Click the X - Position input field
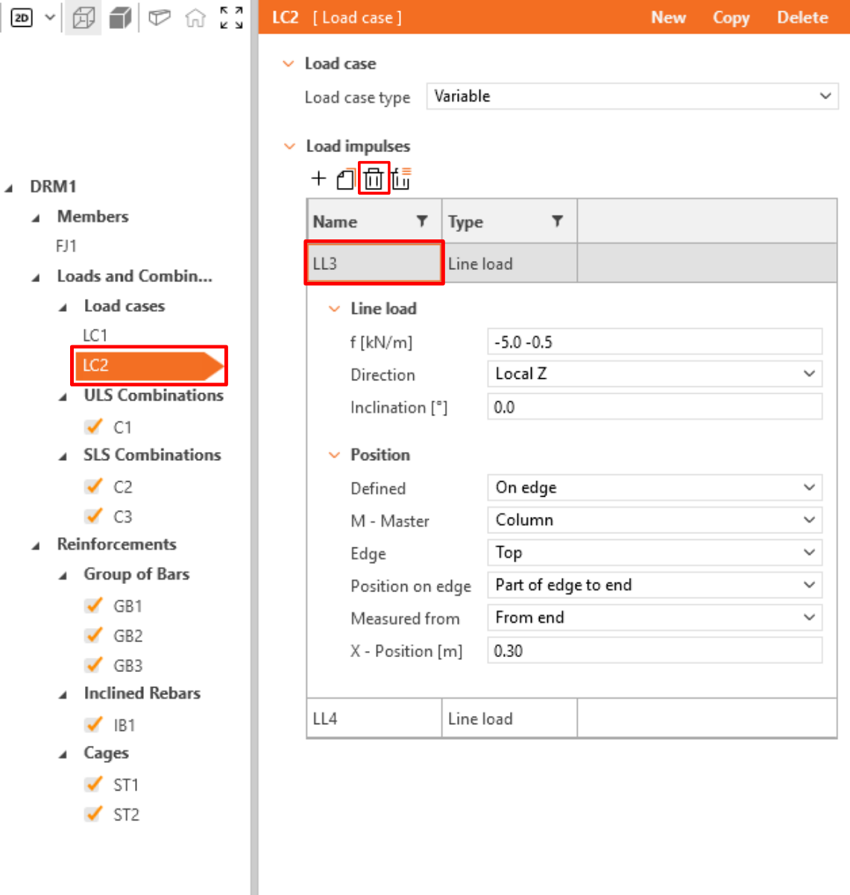The height and width of the screenshot is (895, 850). pyautogui.click(x=655, y=650)
